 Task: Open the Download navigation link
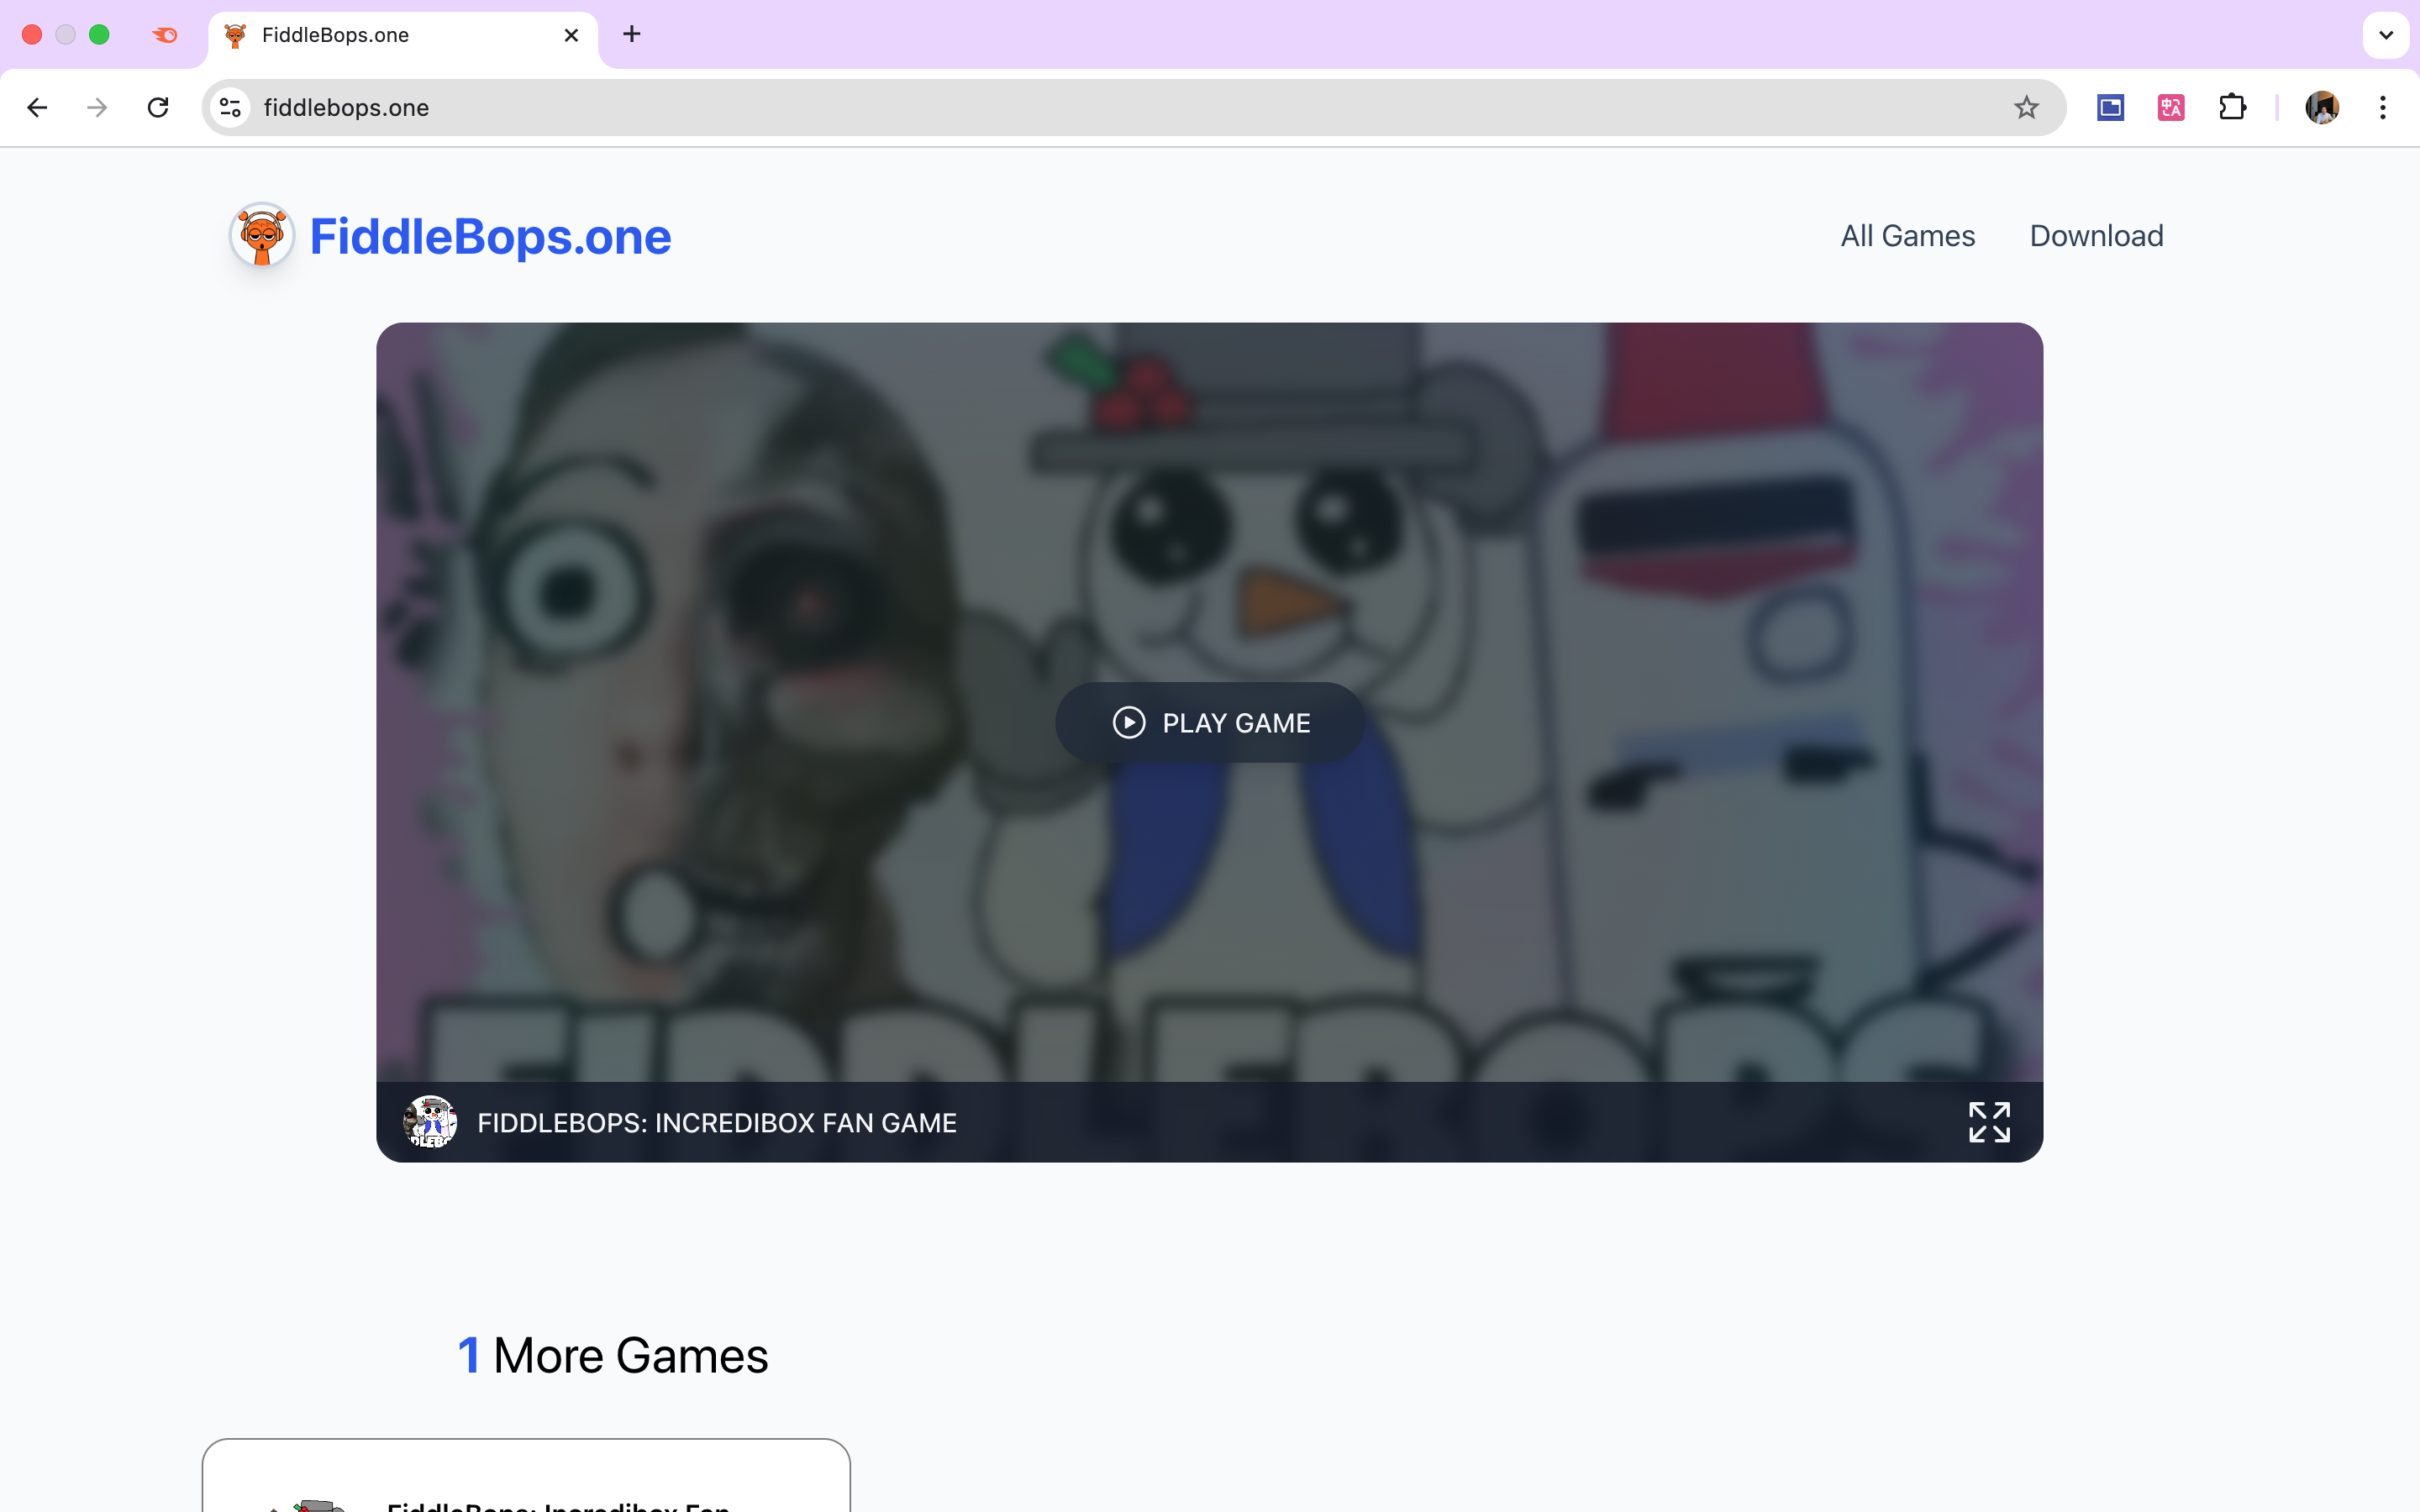click(x=2096, y=236)
